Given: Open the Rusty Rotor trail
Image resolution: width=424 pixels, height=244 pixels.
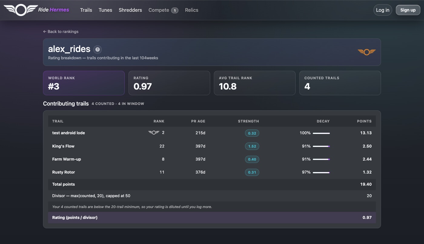Looking at the screenshot, I should click(64, 172).
